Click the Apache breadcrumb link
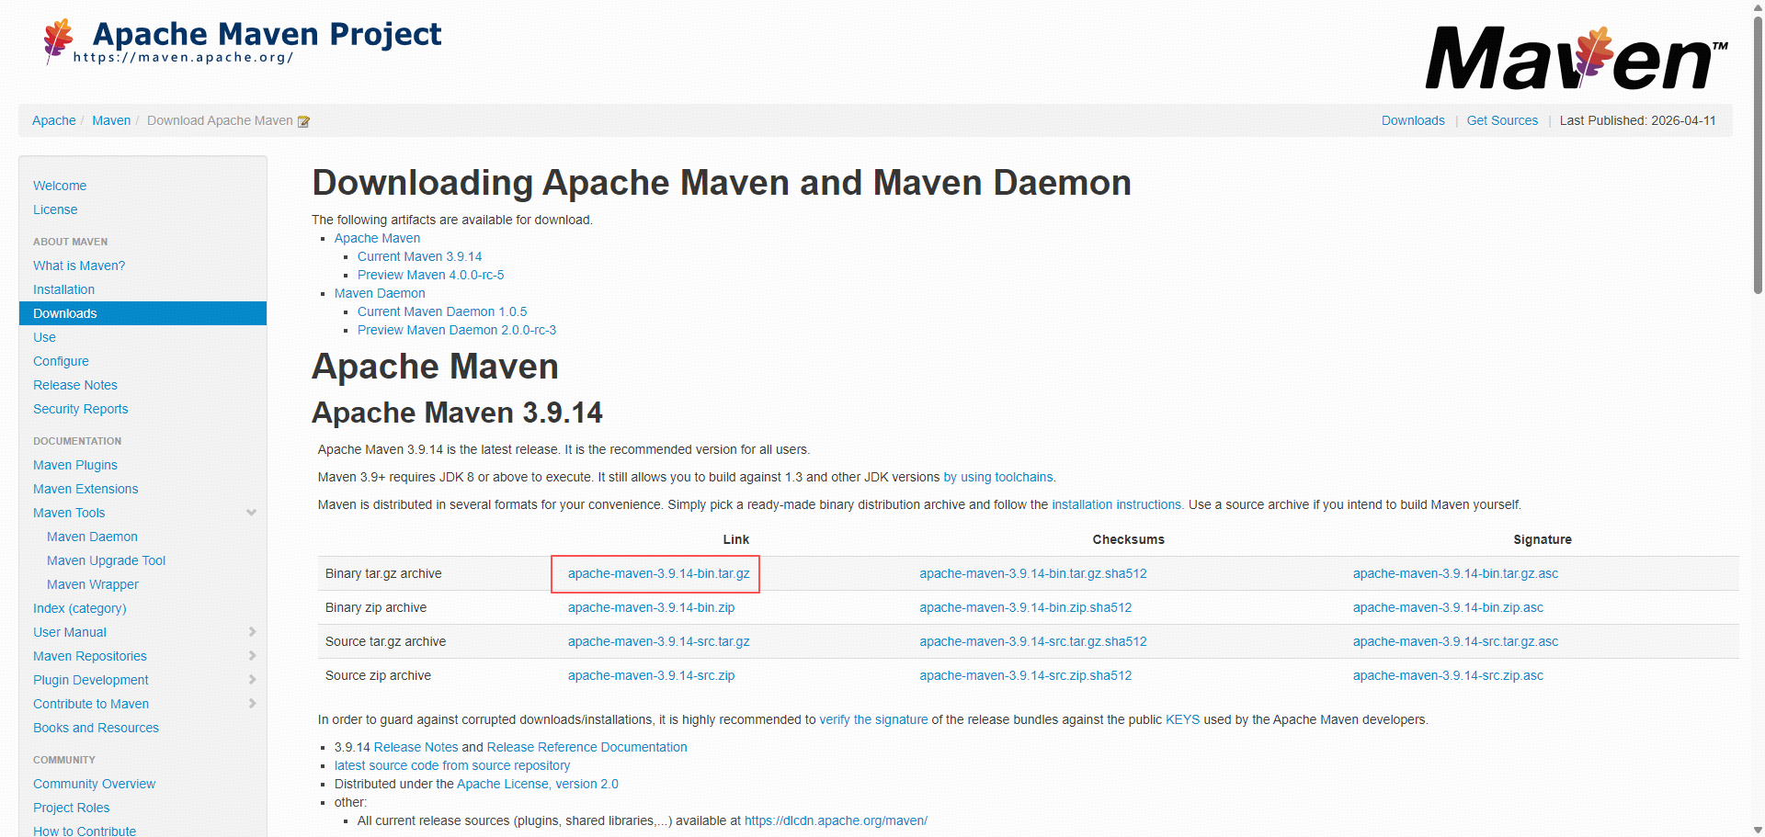This screenshot has height=837, width=1765. tap(54, 120)
